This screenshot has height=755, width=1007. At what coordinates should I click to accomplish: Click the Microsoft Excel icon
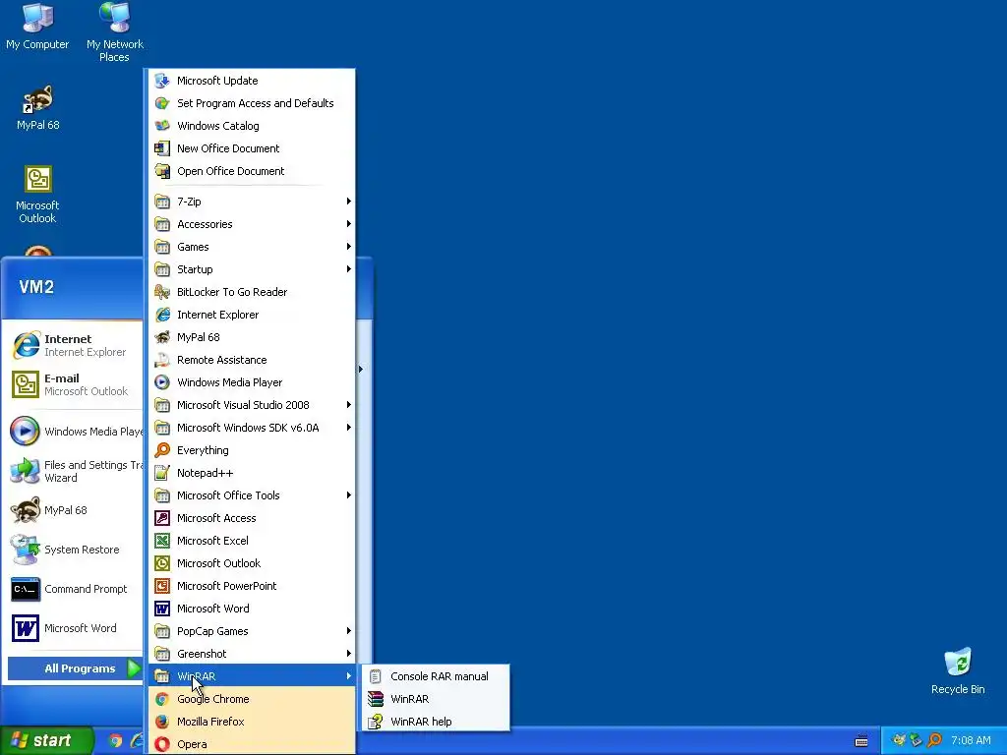click(162, 541)
